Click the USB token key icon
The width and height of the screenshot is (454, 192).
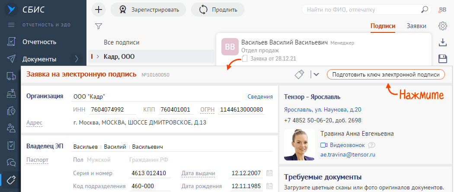pyautogui.click(x=300, y=74)
